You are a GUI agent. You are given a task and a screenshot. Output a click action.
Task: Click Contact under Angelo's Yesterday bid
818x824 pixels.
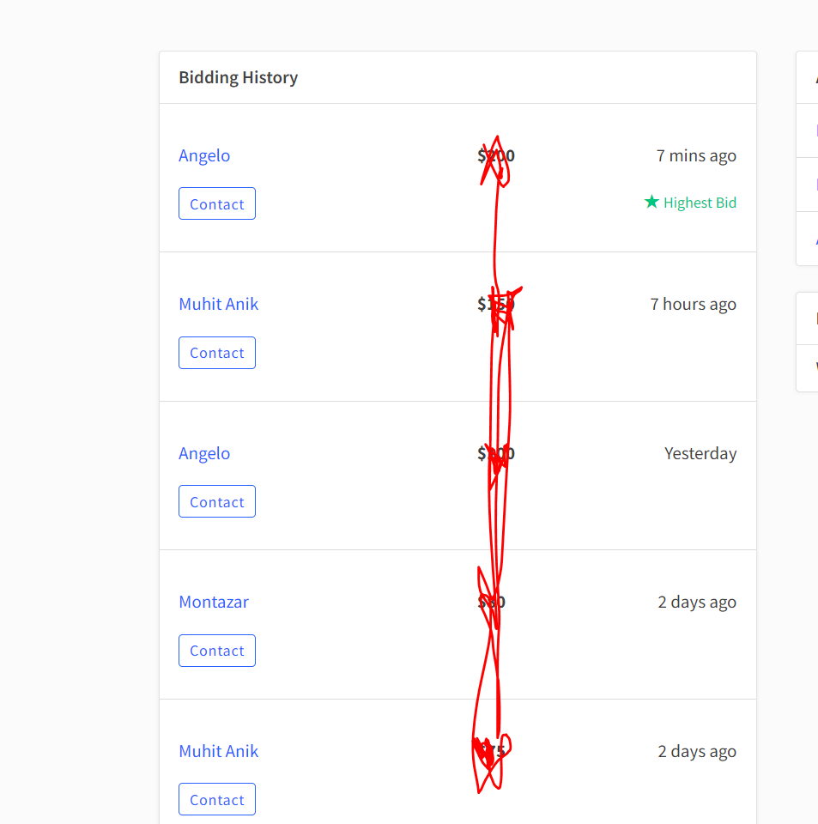217,501
